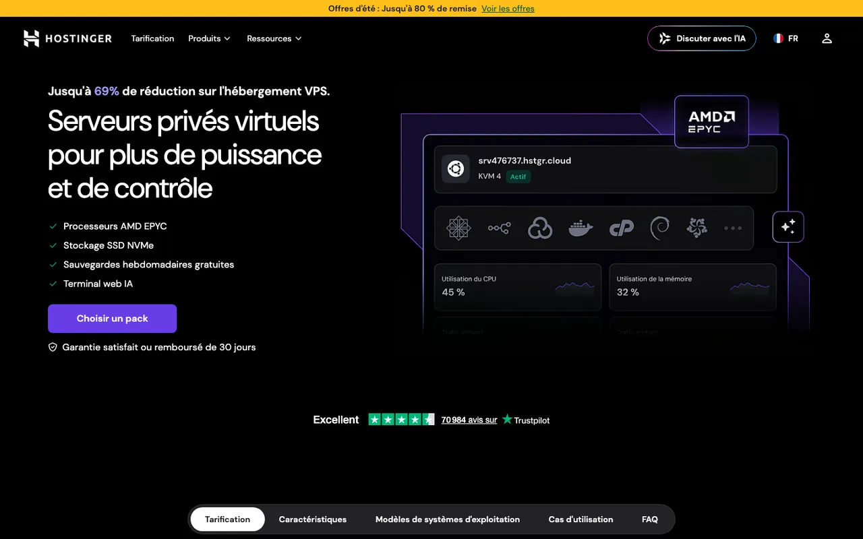Switch to the FAQ tab
Screen dimensions: 863x539
650,519
